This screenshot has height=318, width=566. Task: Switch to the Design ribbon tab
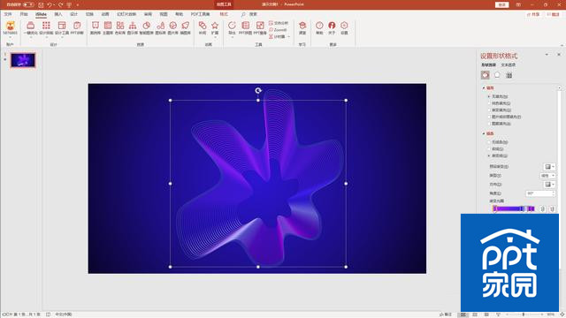[x=74, y=14]
